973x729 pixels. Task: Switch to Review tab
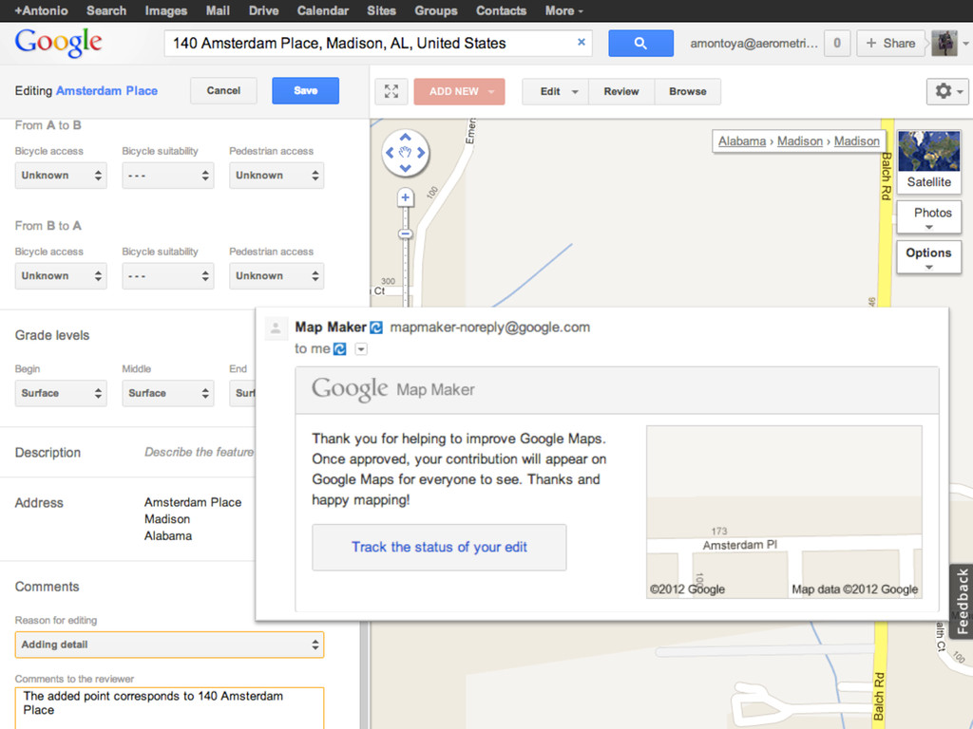pyautogui.click(x=621, y=91)
